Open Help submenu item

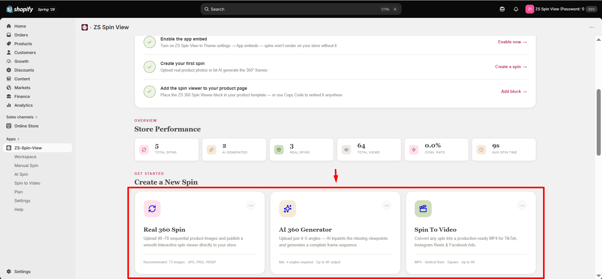[19, 209]
